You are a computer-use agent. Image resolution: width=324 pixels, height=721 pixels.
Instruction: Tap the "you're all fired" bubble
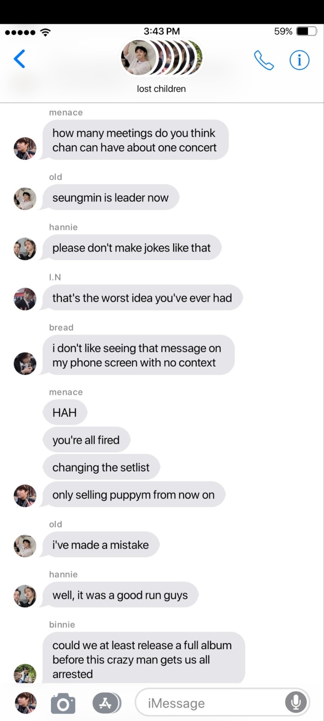pos(86,440)
